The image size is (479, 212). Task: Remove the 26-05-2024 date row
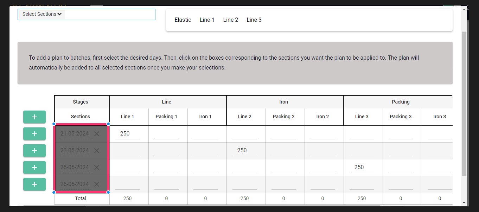point(97,184)
